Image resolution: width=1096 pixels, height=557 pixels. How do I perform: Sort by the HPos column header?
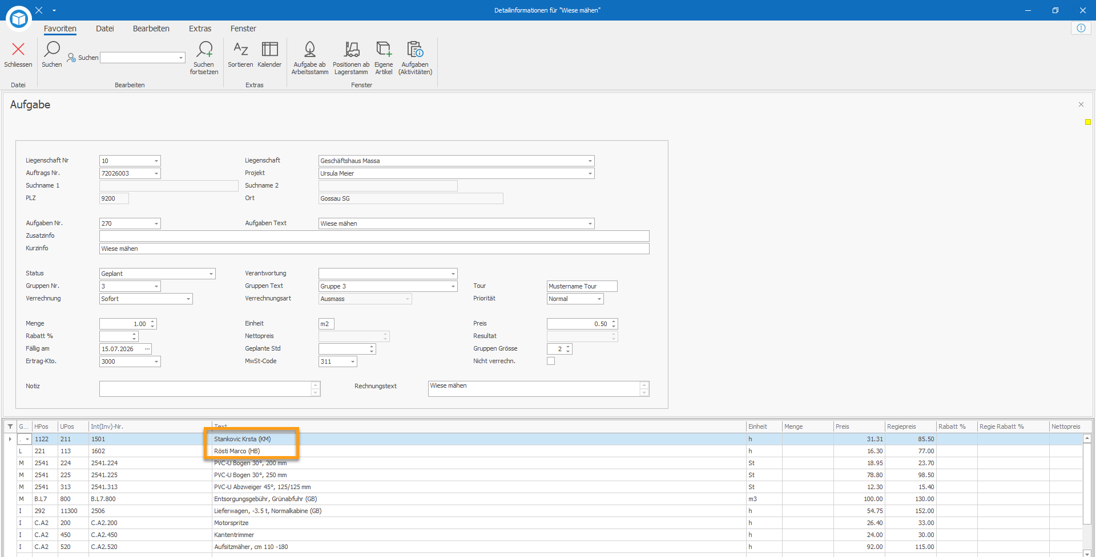45,426
